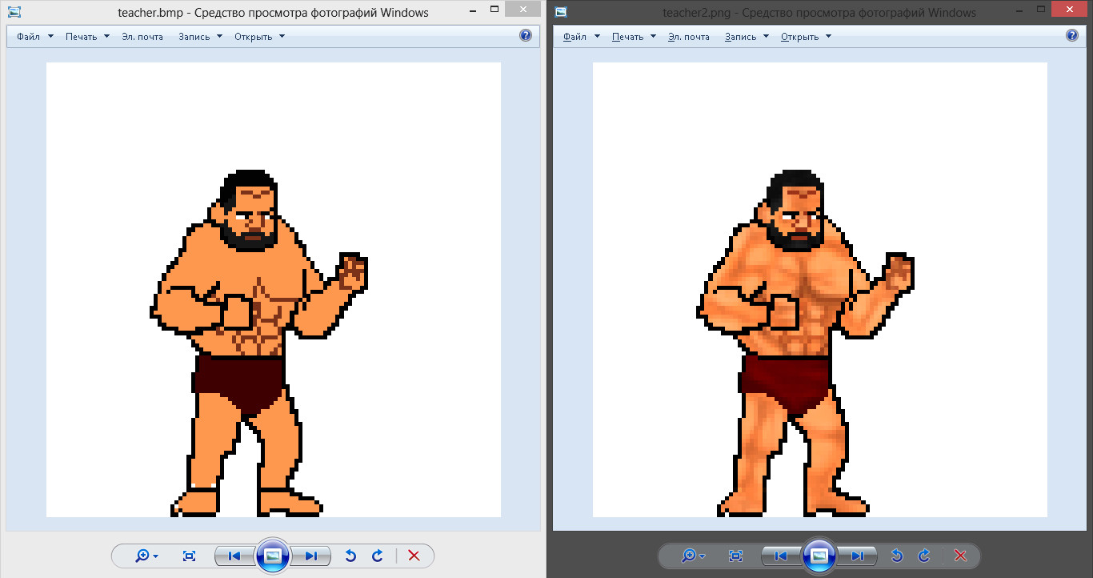Open Открыть menu in teacher.bmp window

259,37
